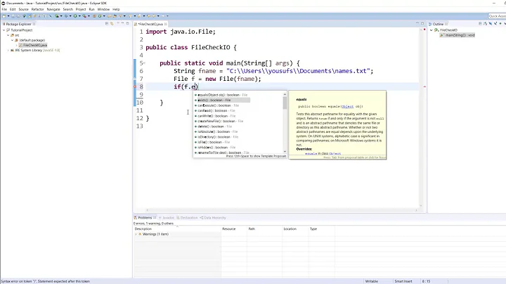Expand JRE System Library node
This screenshot has height=284, width=506.
[8, 51]
